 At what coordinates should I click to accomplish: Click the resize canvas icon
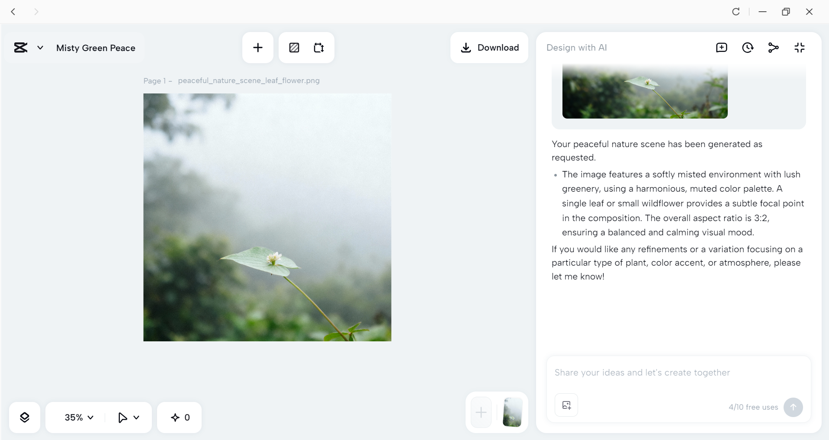click(x=319, y=48)
